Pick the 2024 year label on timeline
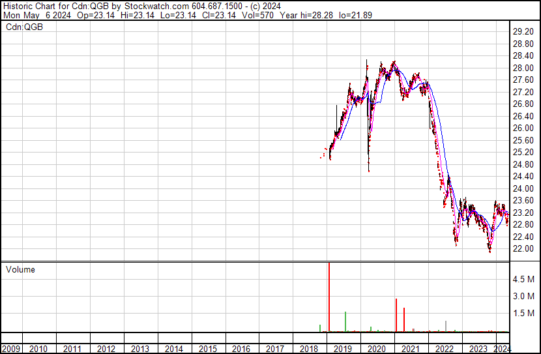 point(502,349)
